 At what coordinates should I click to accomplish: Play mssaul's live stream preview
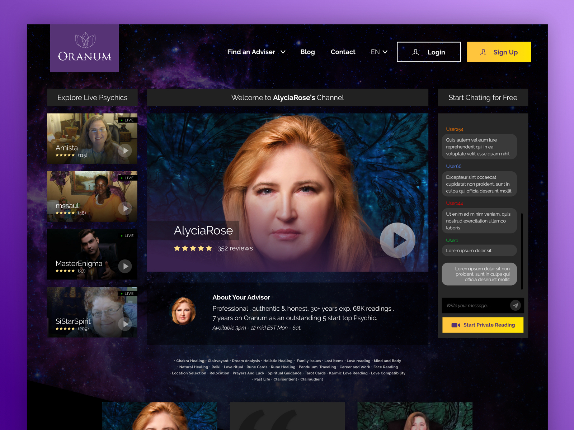click(125, 208)
